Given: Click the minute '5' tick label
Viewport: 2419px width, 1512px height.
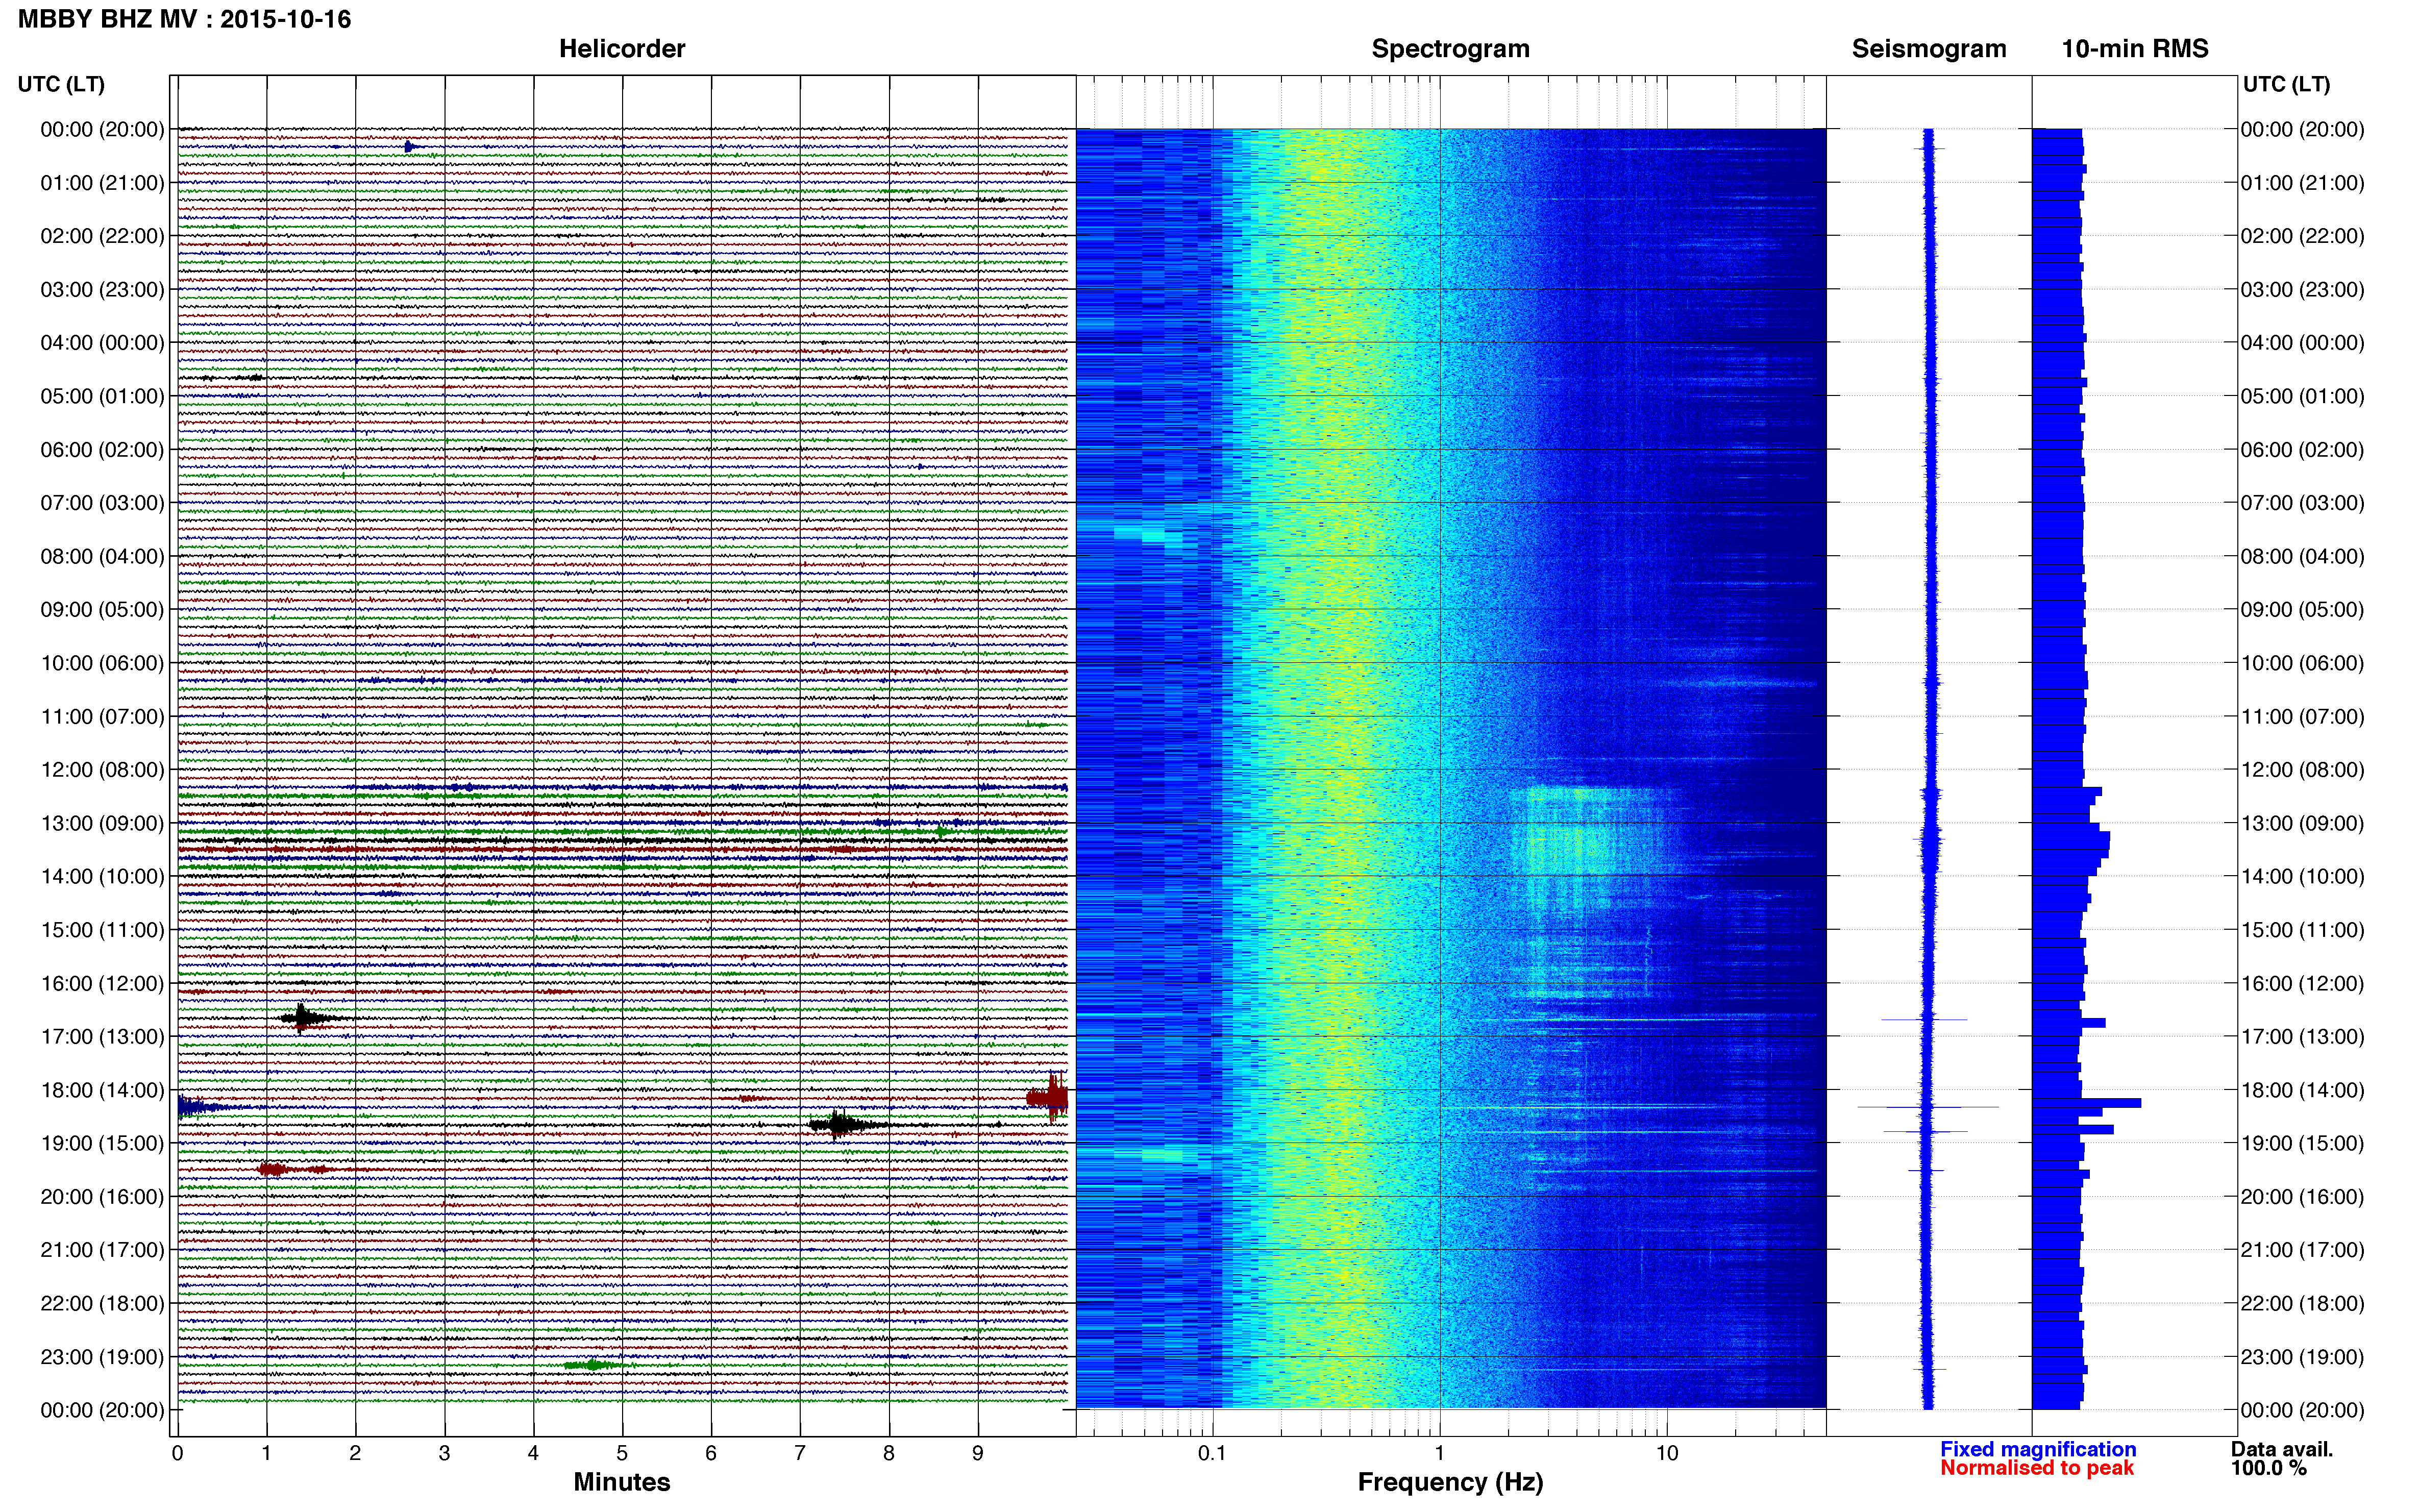Looking at the screenshot, I should (x=622, y=1453).
